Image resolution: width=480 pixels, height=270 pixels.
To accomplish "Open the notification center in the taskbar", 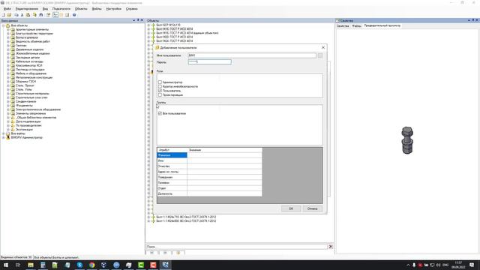I will (472, 265).
